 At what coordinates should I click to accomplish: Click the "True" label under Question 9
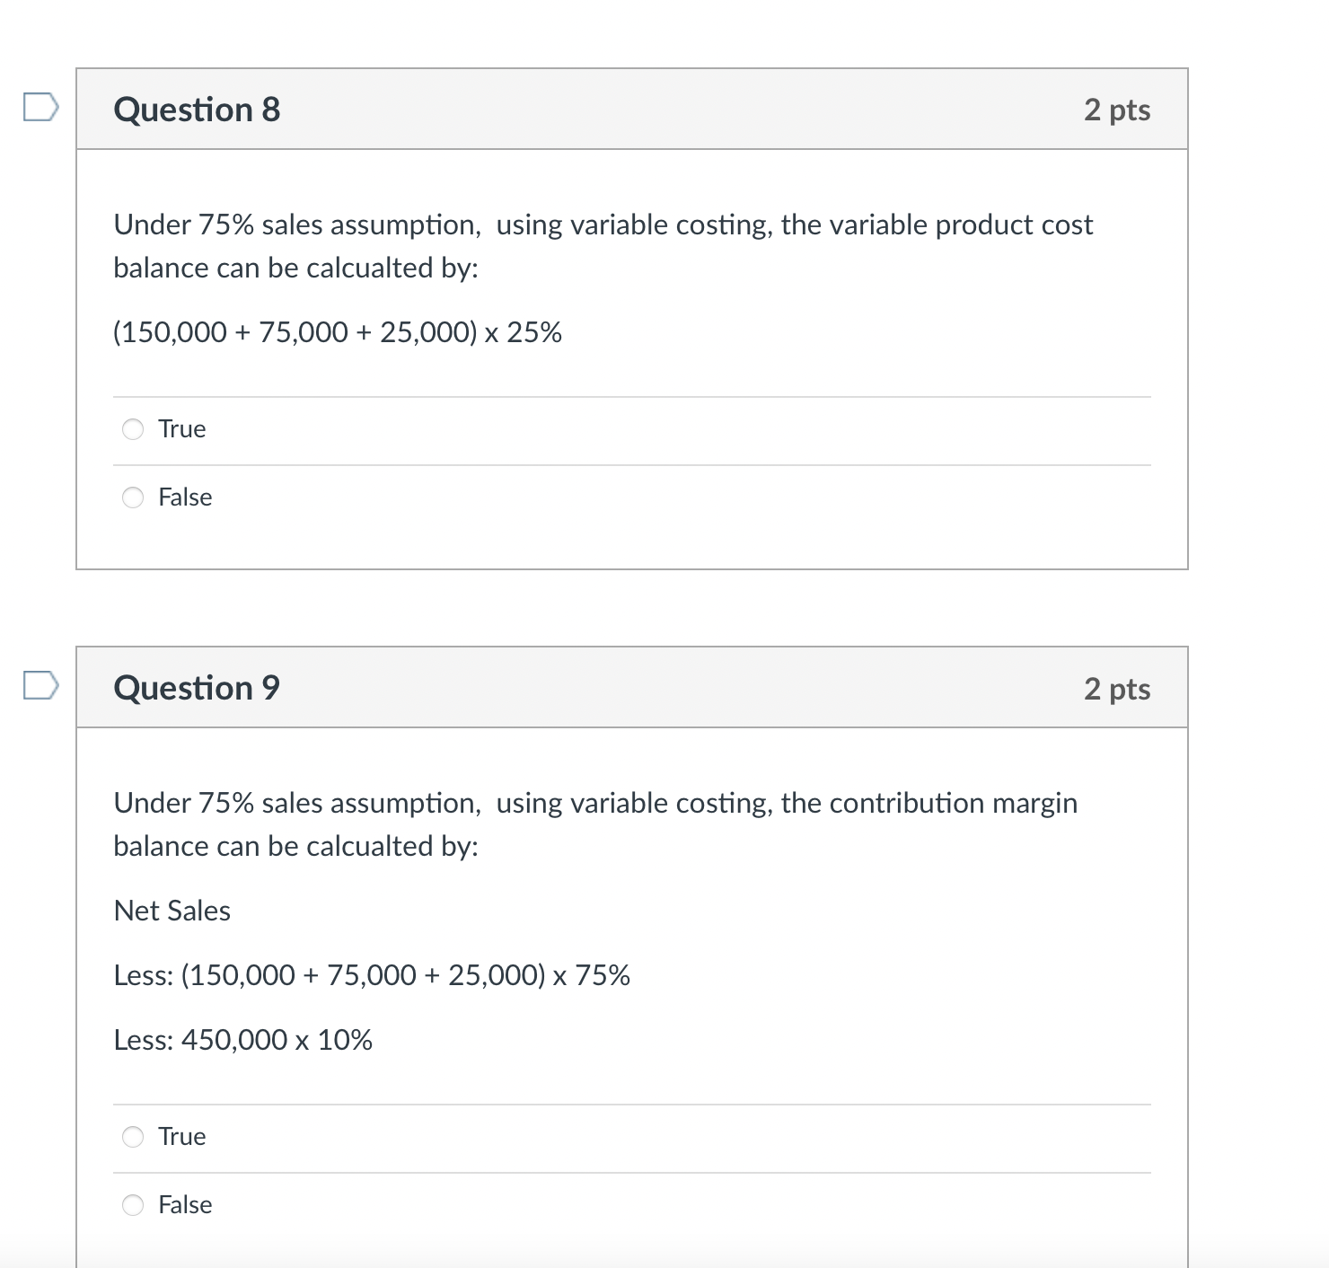coord(182,1137)
